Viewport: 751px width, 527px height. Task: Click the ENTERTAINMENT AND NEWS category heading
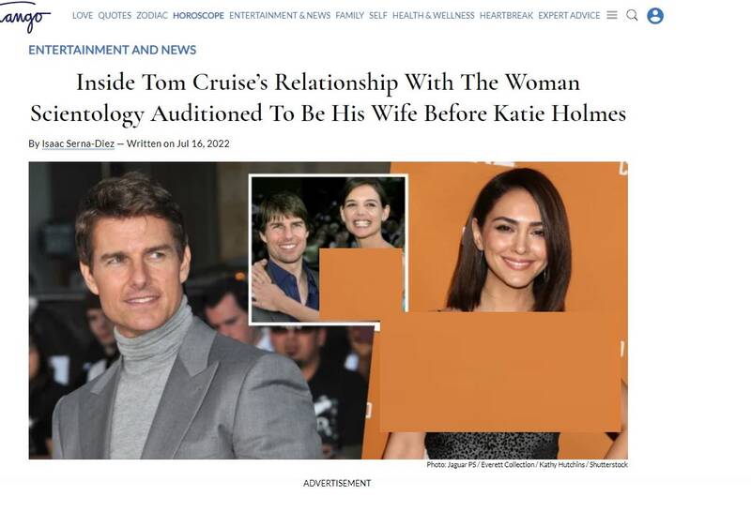(x=113, y=50)
